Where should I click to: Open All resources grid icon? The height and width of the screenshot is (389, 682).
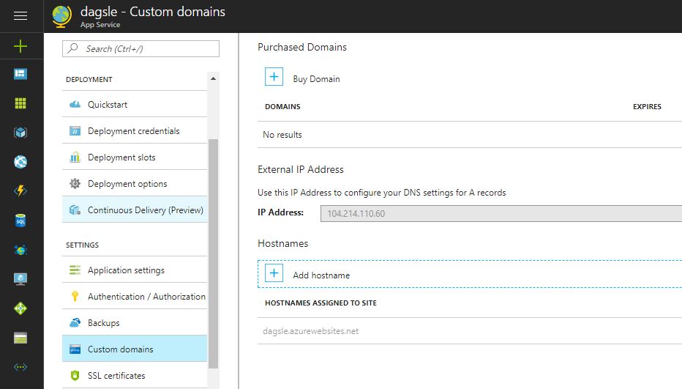(20, 103)
